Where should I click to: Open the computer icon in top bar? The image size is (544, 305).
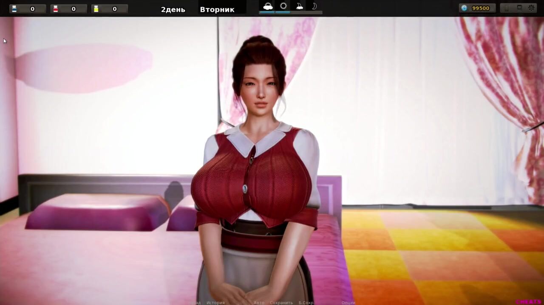(519, 8)
